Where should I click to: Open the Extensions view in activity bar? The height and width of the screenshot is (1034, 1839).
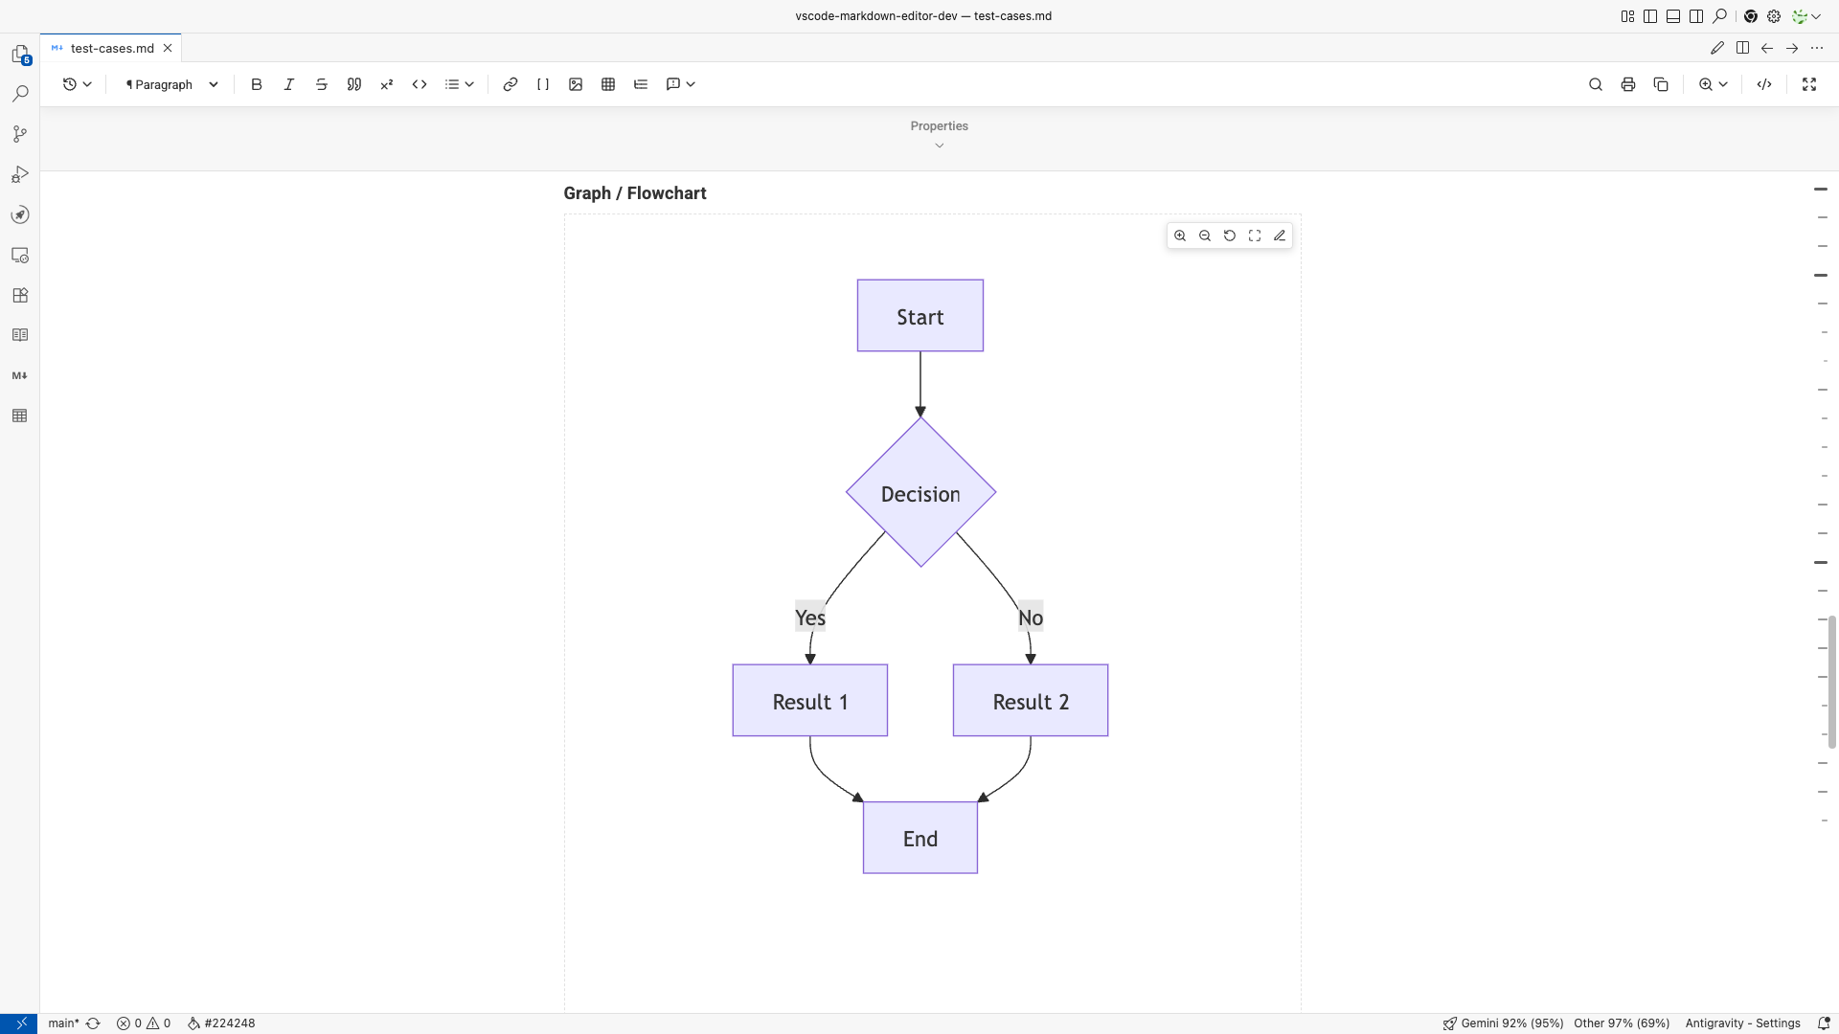[x=20, y=295]
